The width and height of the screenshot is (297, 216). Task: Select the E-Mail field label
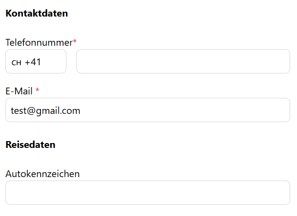(x=19, y=91)
